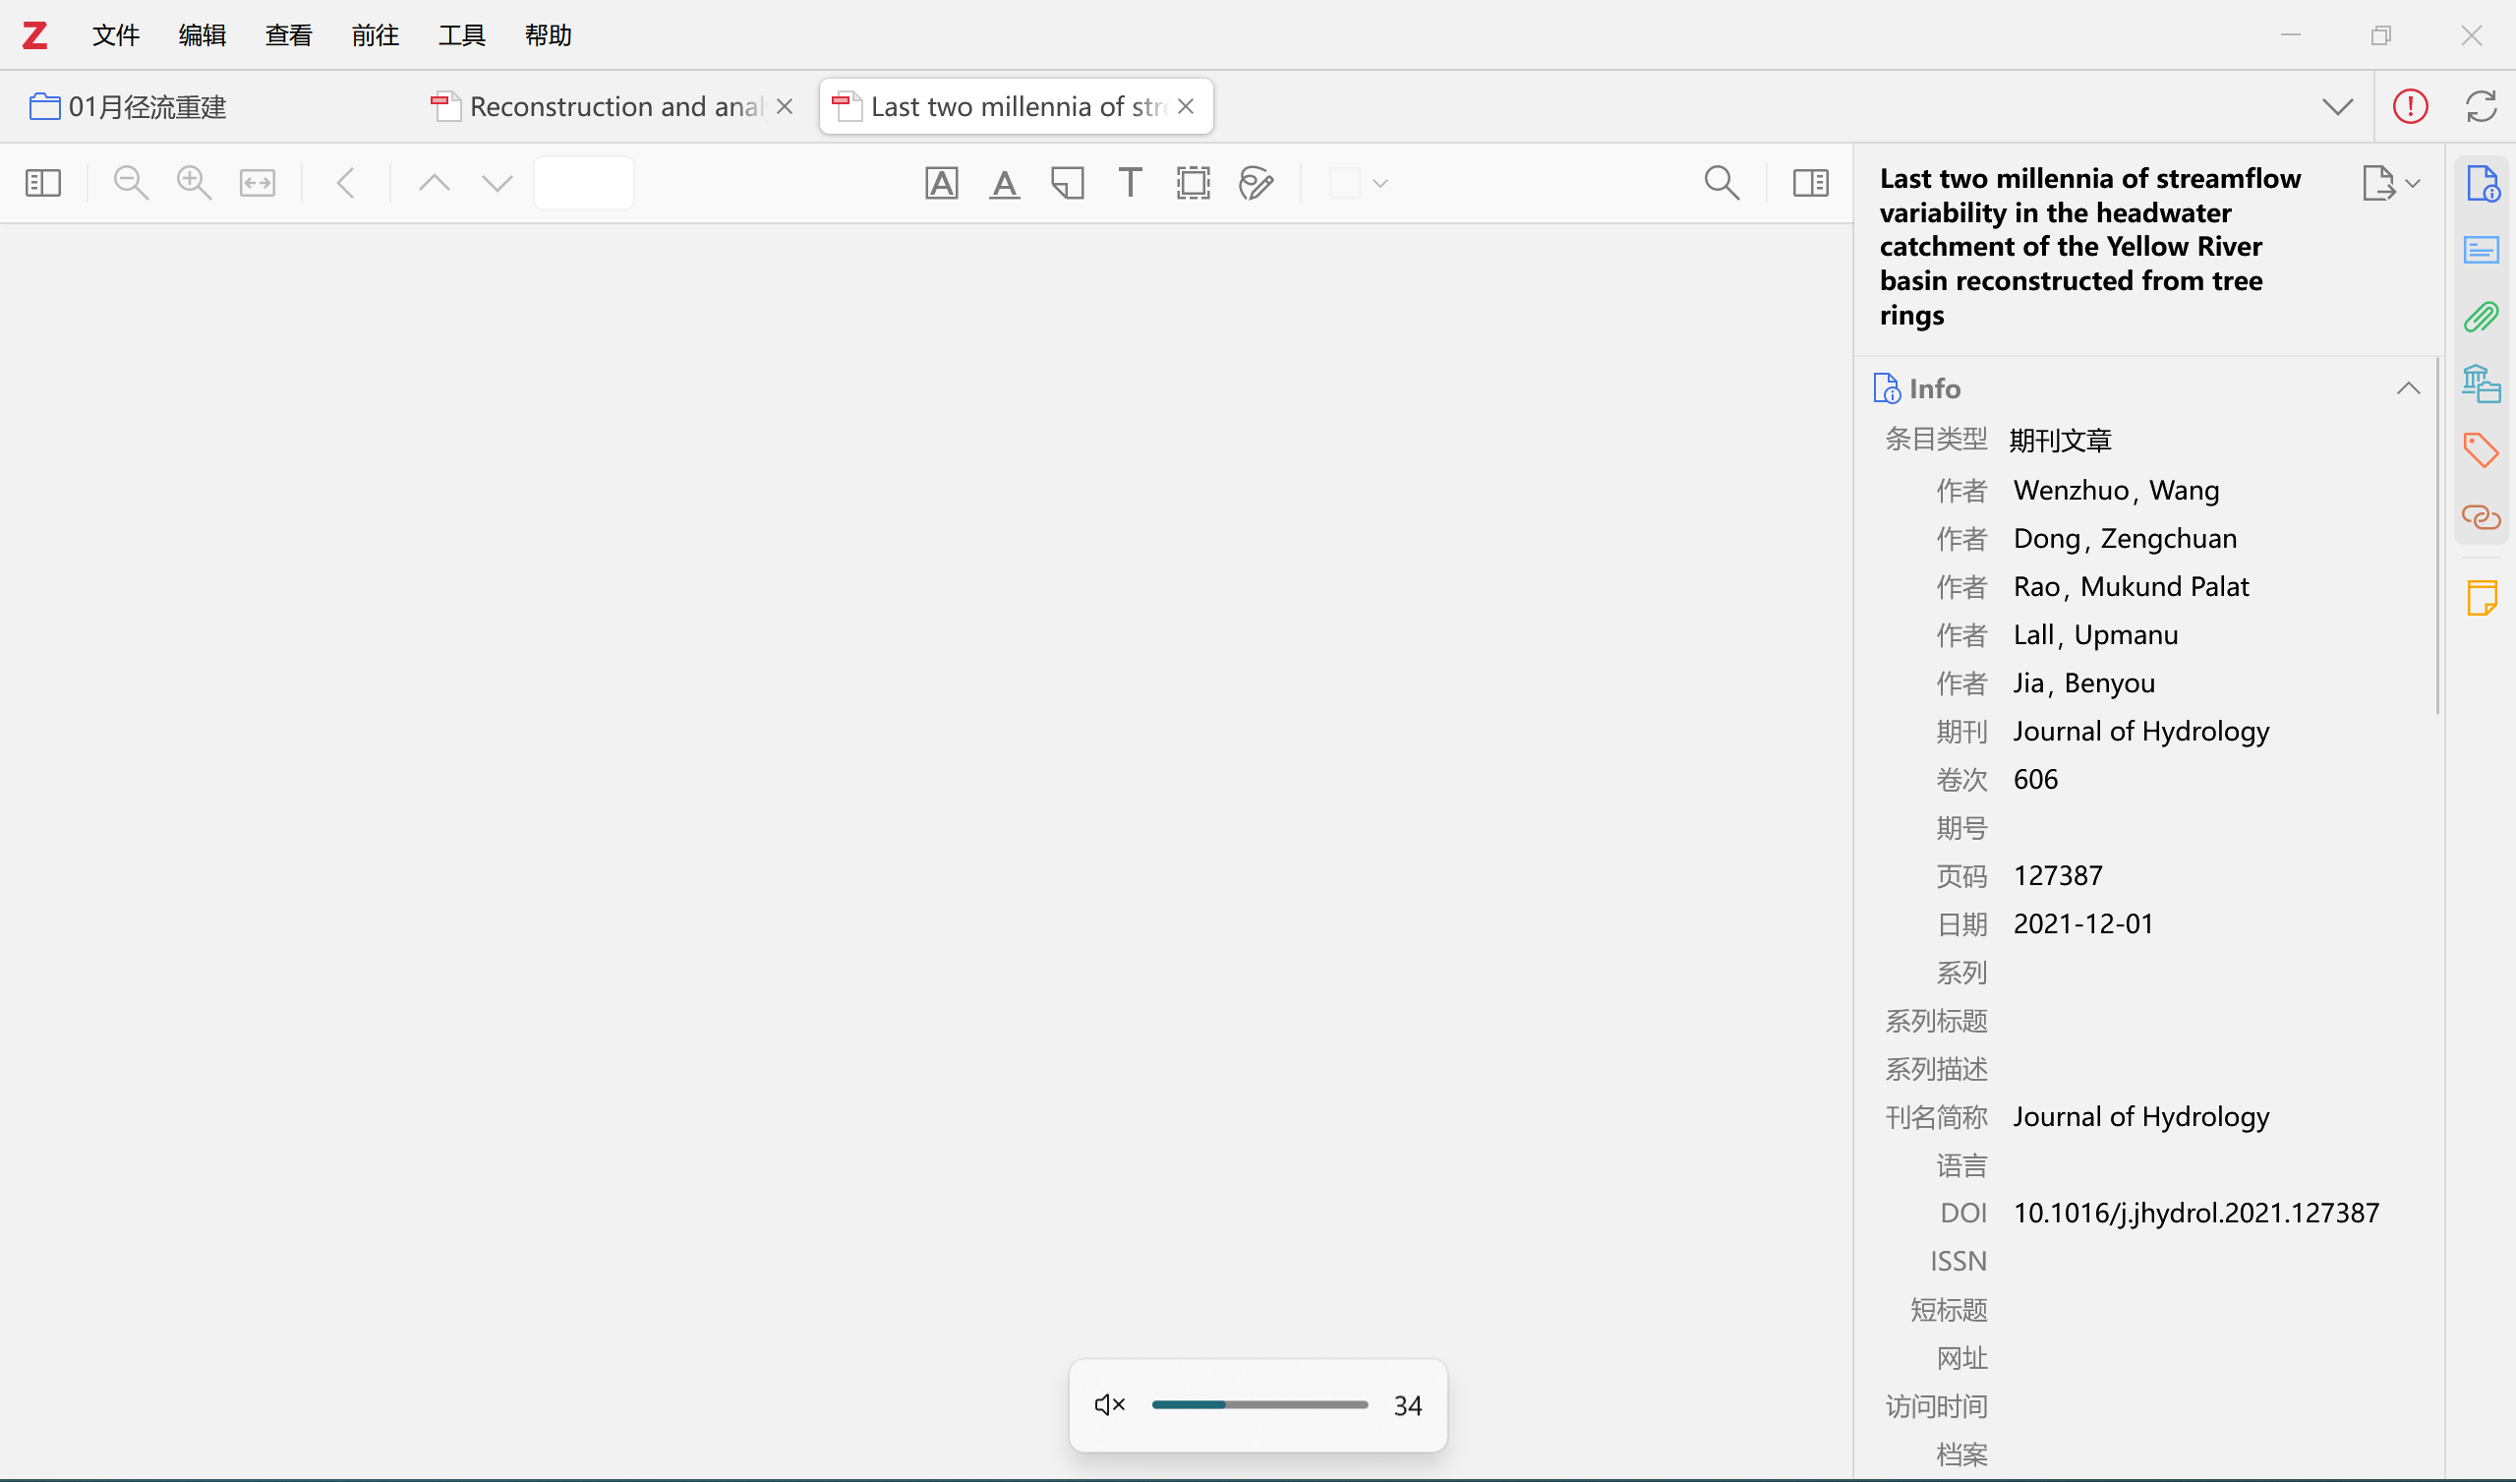Expand the tab list dropdown arrow
Viewport: 2516px width, 1482px height.
[x=2337, y=106]
